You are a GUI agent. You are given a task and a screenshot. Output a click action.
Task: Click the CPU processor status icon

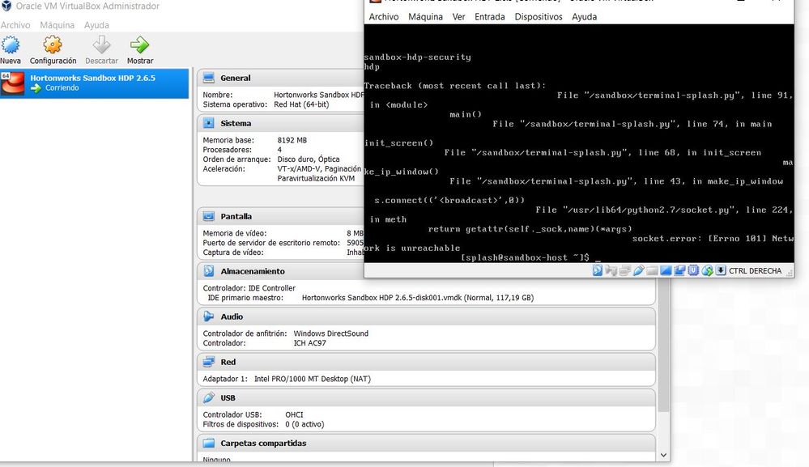point(693,270)
